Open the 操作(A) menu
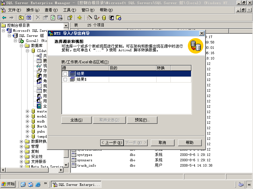Viewport: 253px width, 189px height. coord(33,10)
